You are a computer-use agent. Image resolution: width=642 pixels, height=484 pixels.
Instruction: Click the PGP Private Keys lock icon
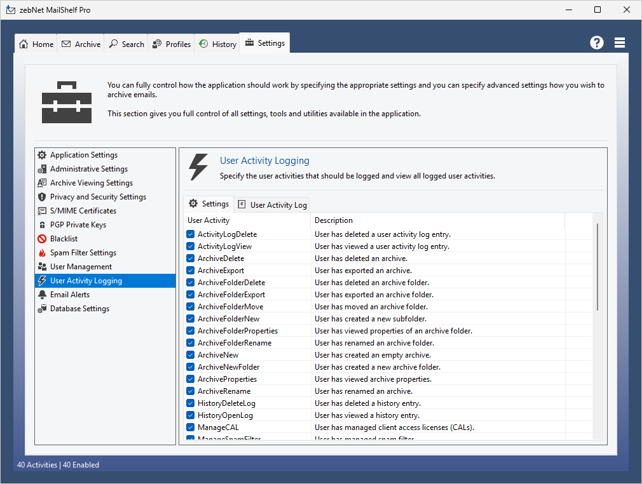(42, 225)
